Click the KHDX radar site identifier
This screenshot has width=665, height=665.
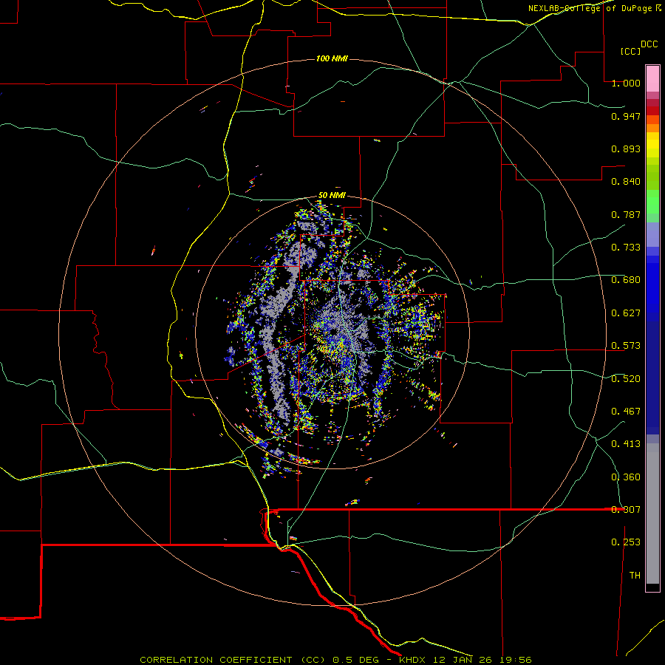pos(412,660)
